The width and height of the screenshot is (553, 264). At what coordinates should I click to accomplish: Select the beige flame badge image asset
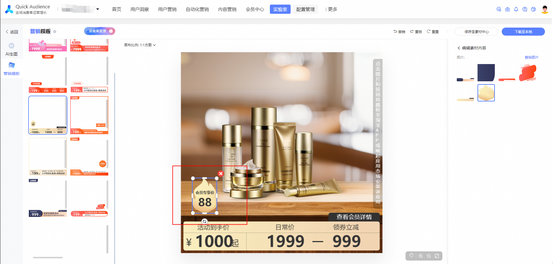(486, 93)
